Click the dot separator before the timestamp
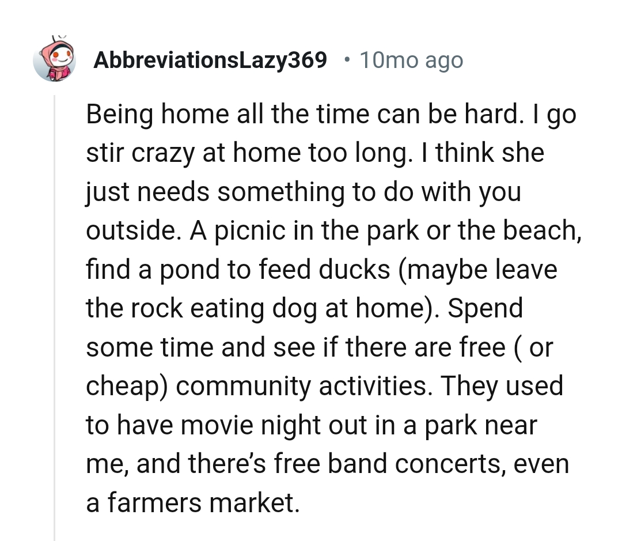This screenshot has width=622, height=541. click(346, 60)
